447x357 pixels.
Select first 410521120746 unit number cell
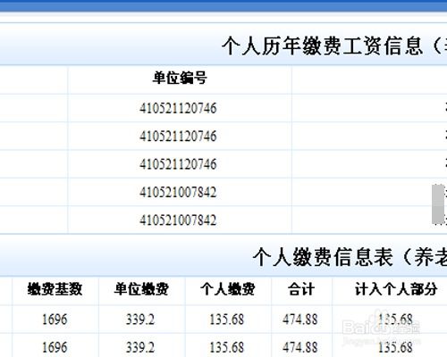point(178,108)
